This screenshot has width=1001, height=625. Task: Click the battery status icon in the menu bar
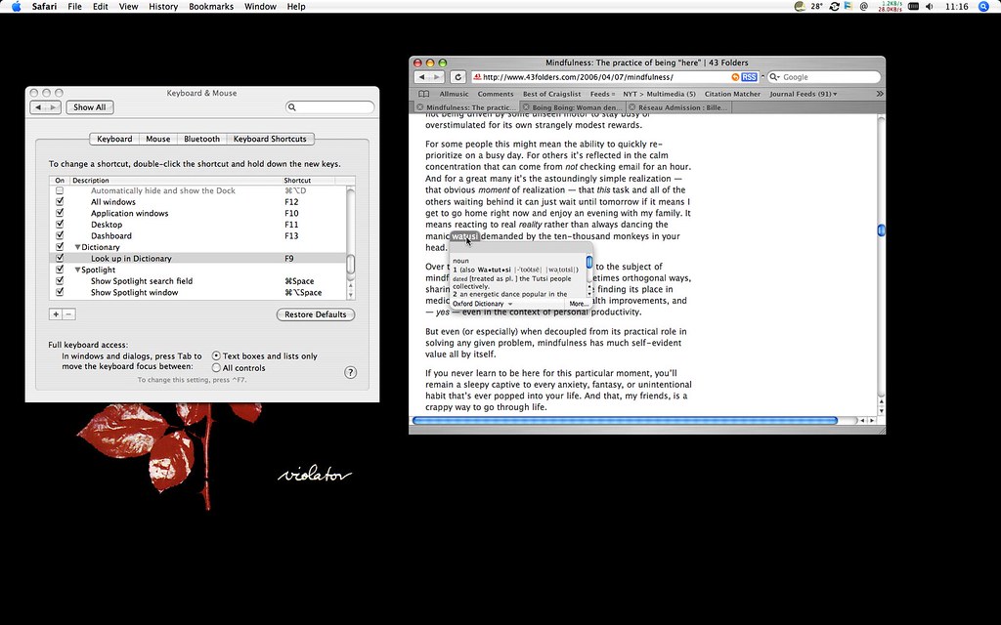(913, 7)
